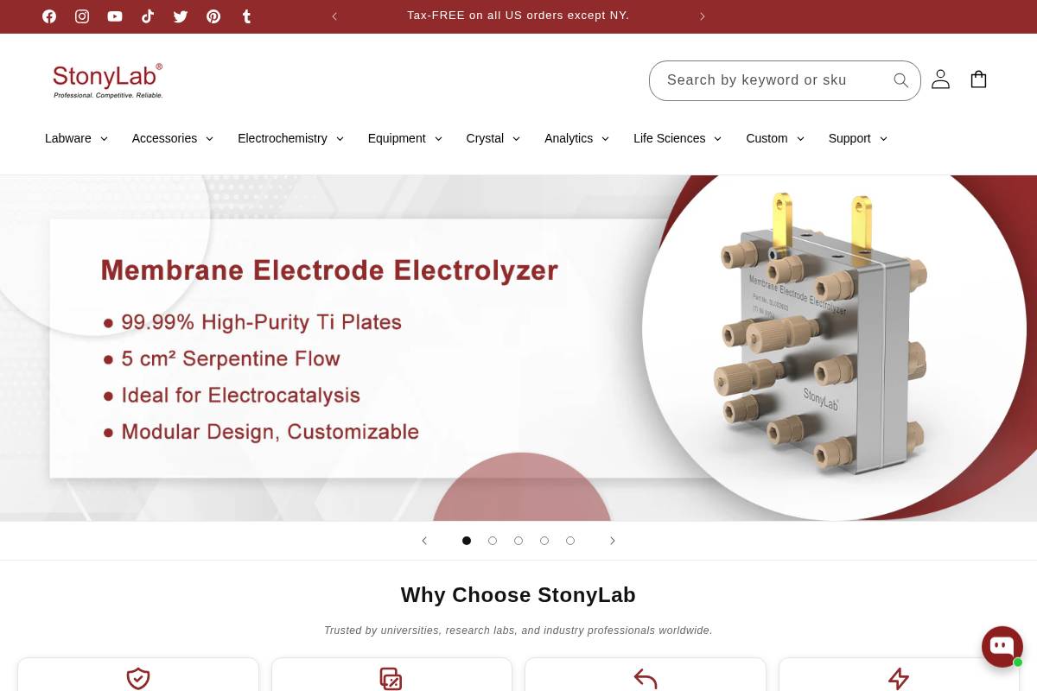Open the Pinterest social icon
This screenshot has width=1037, height=691.
coord(213,16)
